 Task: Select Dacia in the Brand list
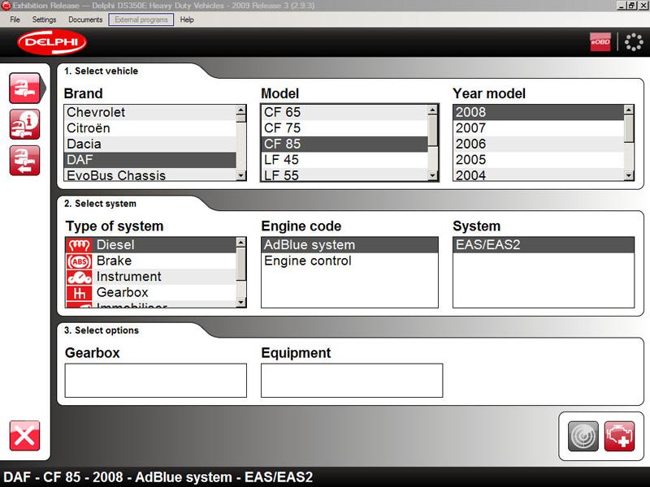point(150,144)
